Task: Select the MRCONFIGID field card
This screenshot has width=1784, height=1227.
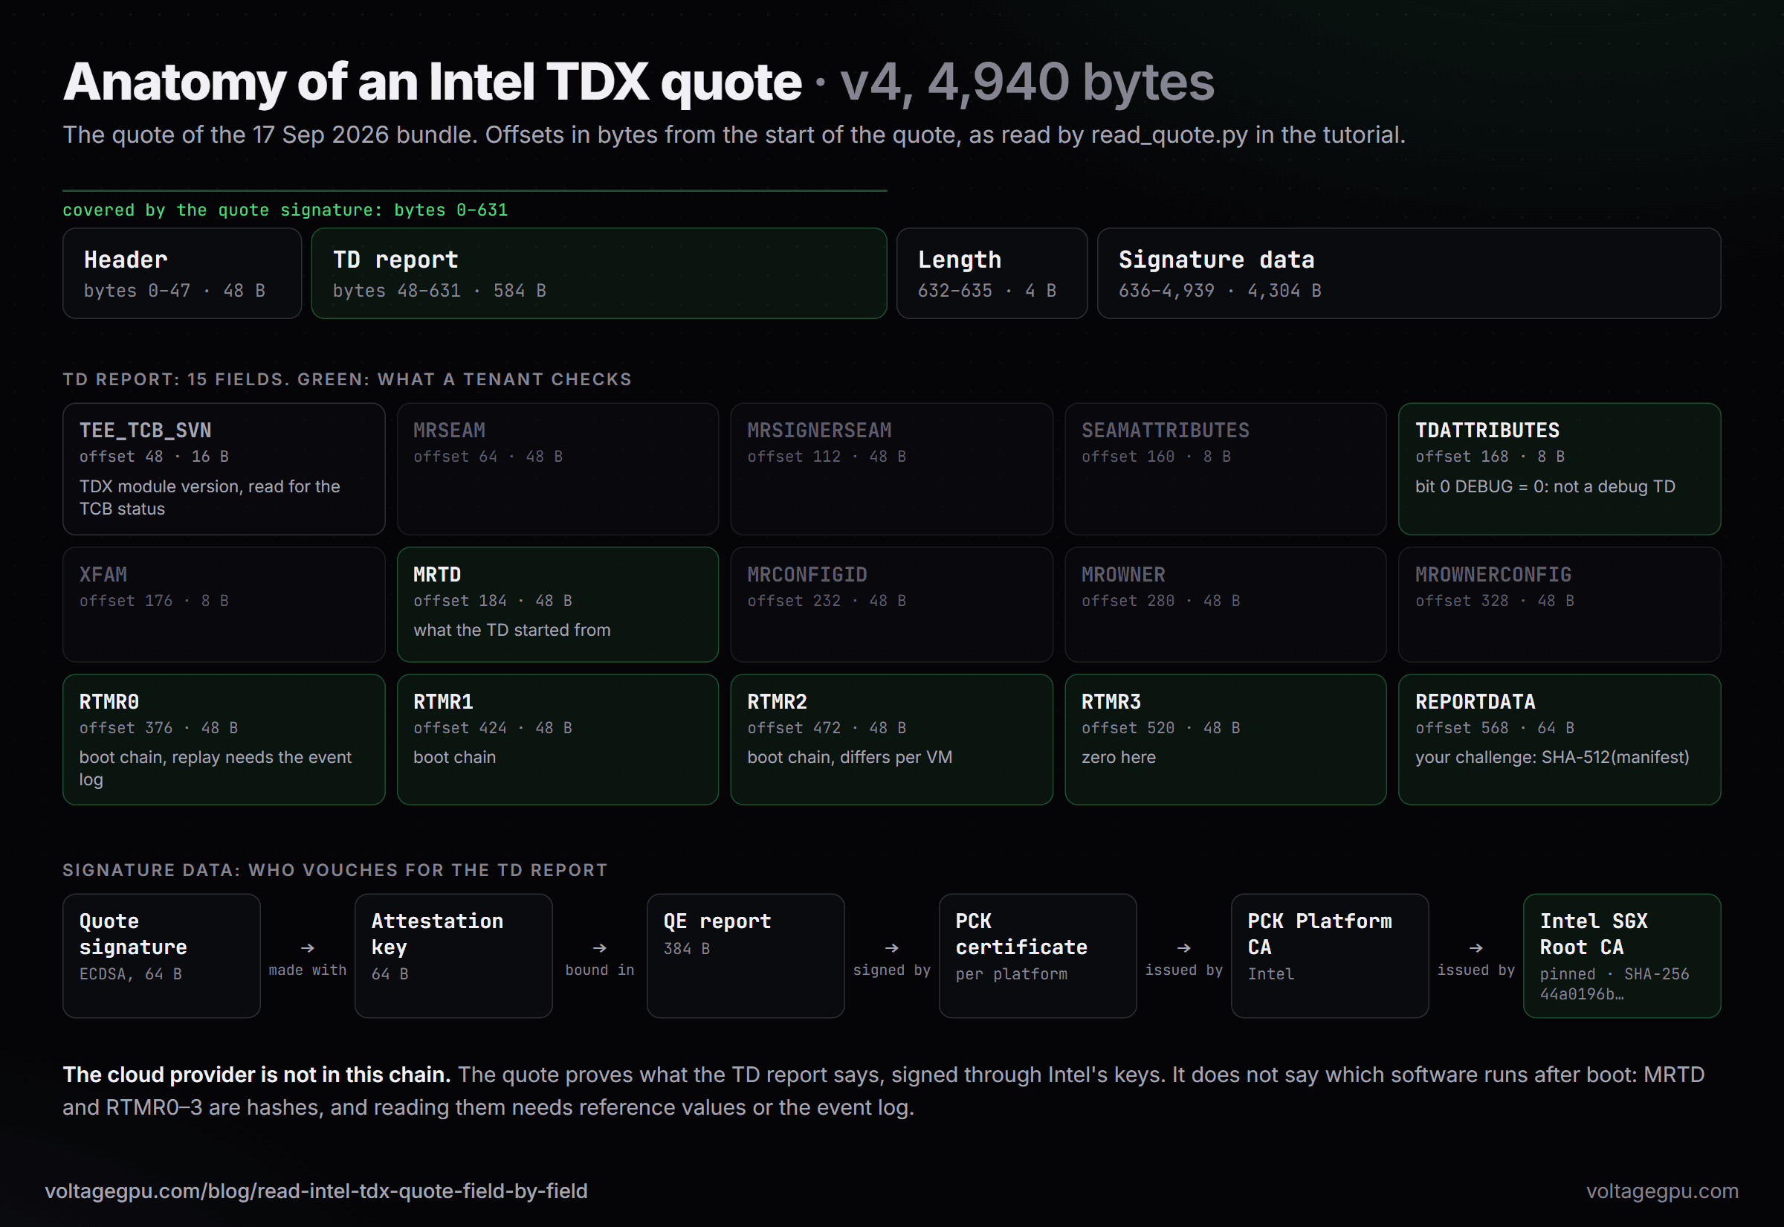Action: (891, 605)
